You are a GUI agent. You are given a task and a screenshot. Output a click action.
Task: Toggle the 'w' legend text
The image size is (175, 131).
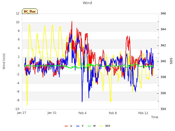point(94,126)
